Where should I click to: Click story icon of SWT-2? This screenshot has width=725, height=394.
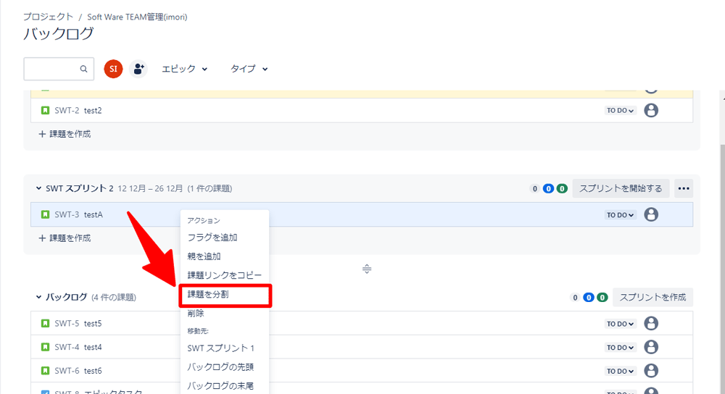click(45, 110)
